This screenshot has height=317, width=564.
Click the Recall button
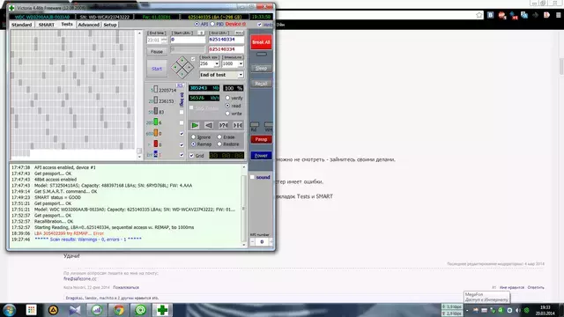[261, 84]
